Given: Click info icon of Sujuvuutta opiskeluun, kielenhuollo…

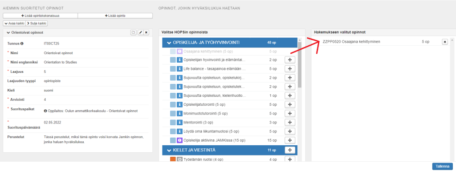Looking at the screenshot, I should (x=179, y=95).
